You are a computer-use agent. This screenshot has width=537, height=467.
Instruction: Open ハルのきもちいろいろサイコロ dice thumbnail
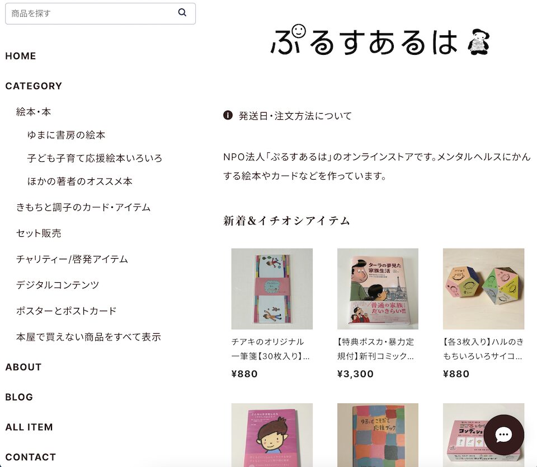[x=483, y=289]
